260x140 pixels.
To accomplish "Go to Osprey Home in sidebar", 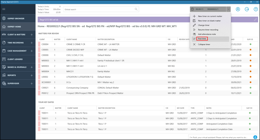I will pos(18,27).
